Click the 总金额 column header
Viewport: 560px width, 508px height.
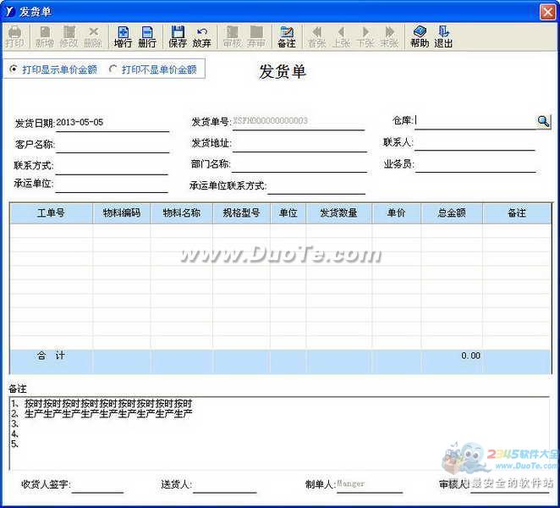point(451,213)
